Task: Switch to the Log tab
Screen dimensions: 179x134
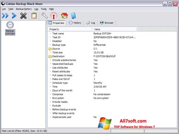Action: pyautogui.click(x=91, y=23)
